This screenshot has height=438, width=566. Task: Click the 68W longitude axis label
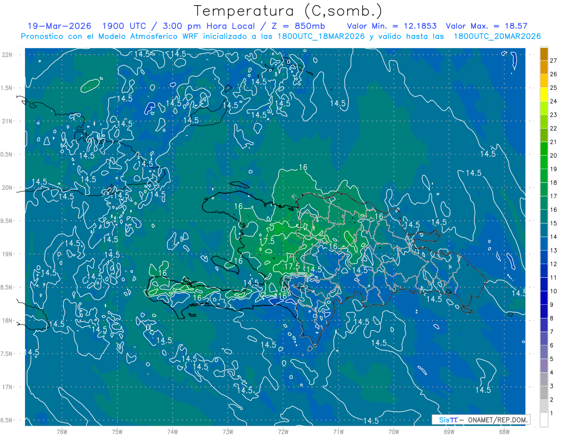click(x=504, y=431)
